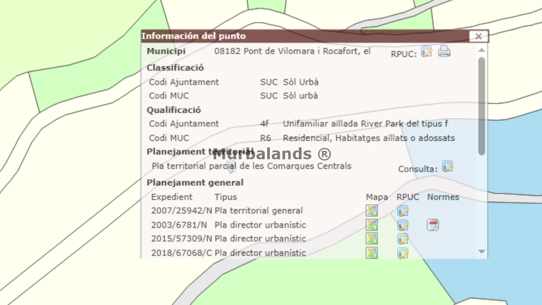
Task: Click the Pla territorial parcial de les Comarques Centrals text
Action: (252, 166)
